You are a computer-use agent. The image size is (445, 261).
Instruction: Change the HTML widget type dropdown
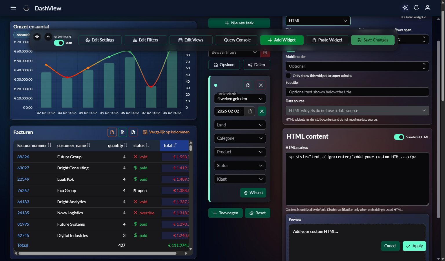(x=318, y=21)
